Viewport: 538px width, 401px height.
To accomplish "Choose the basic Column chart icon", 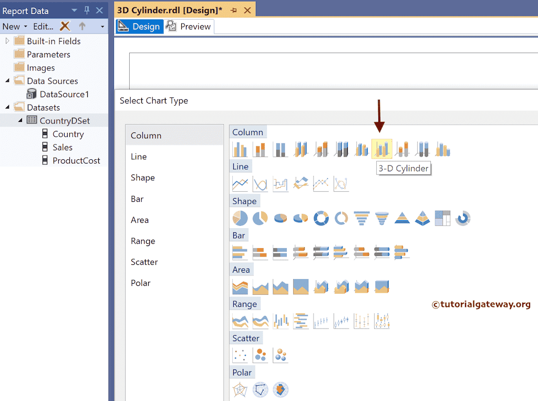I will tap(240, 149).
